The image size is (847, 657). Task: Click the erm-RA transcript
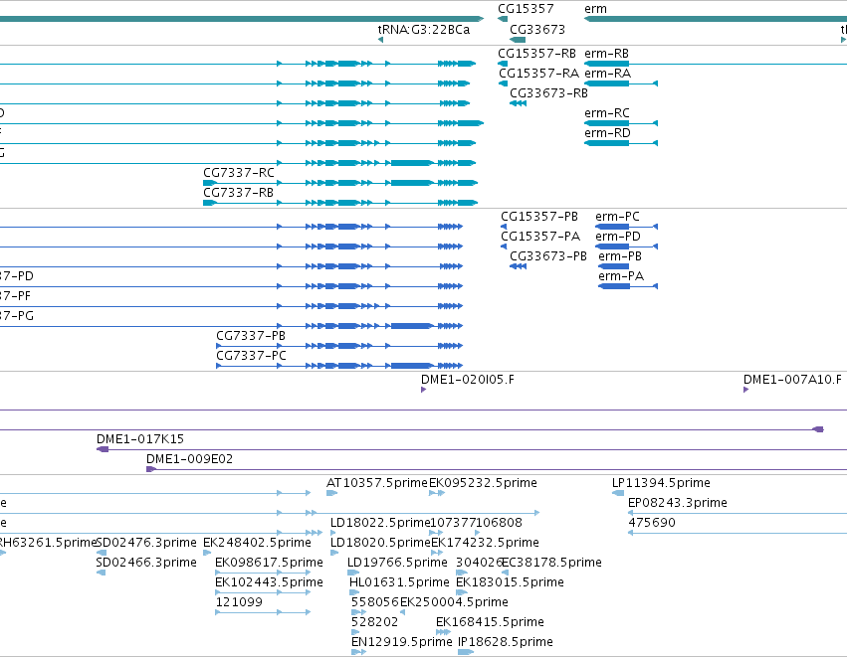point(621,83)
